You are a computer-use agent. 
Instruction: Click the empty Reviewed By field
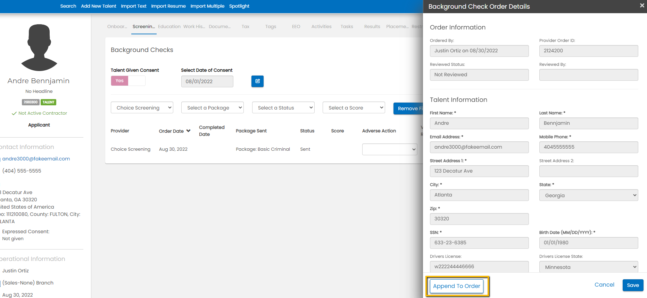pos(589,75)
